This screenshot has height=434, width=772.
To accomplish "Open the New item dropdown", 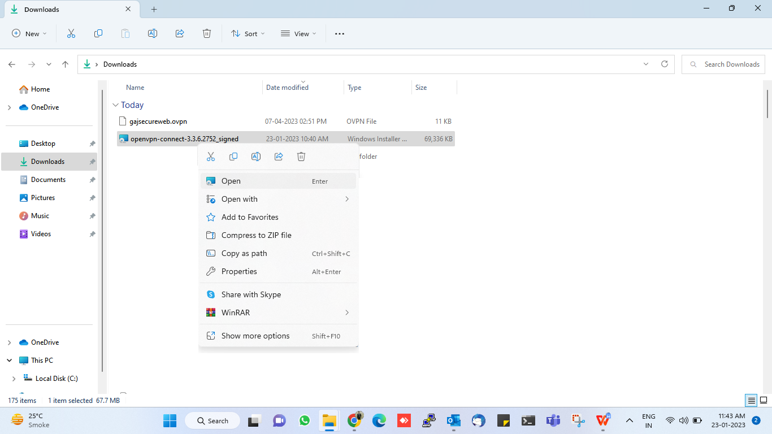I will click(x=29, y=34).
